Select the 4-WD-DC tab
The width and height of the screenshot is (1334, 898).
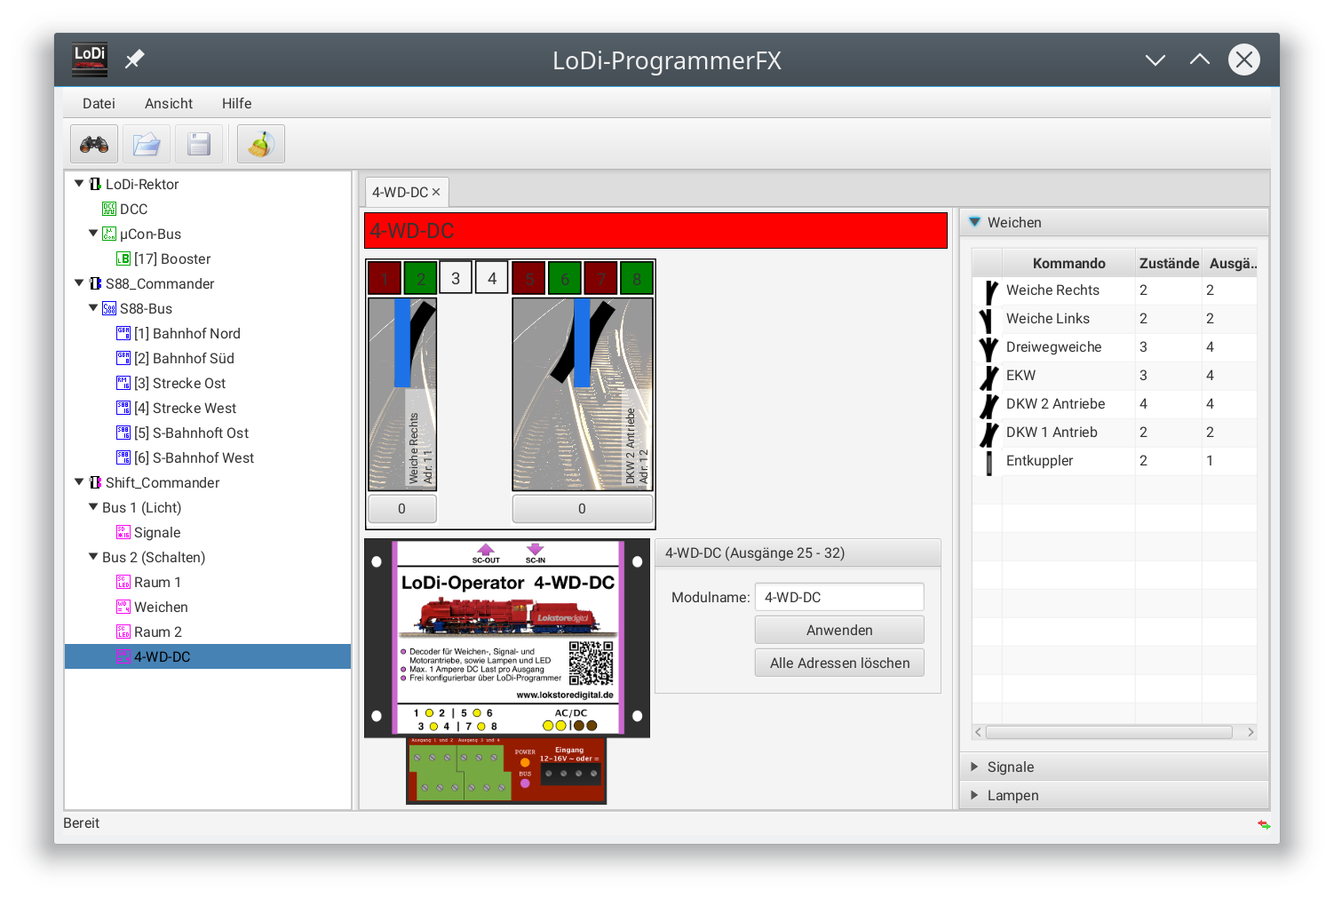click(x=400, y=191)
